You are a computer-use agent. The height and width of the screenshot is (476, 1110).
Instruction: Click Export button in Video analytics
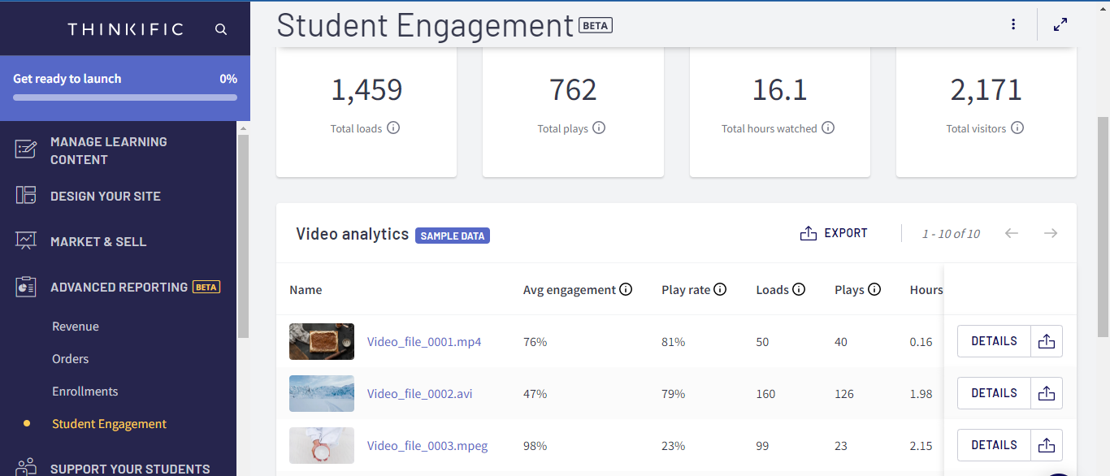pos(834,233)
